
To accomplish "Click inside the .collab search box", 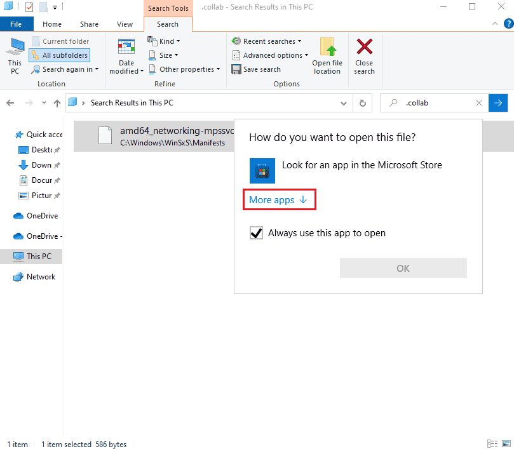I will 435,103.
